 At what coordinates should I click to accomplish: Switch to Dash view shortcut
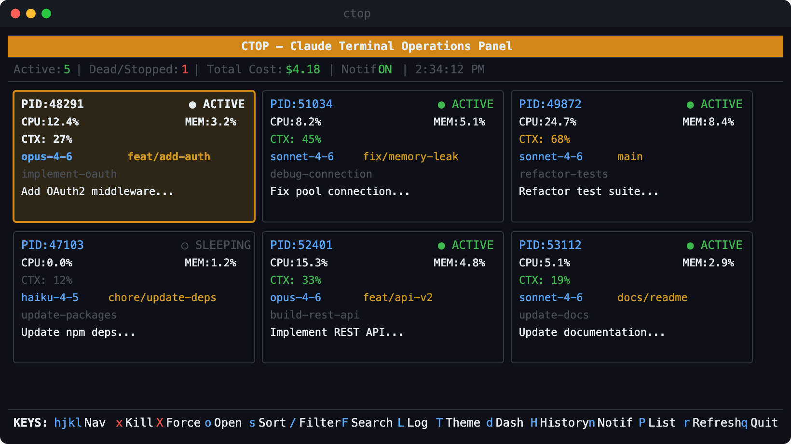[x=505, y=423]
